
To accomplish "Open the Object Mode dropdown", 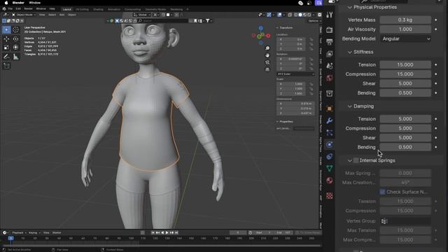I will [24, 15].
